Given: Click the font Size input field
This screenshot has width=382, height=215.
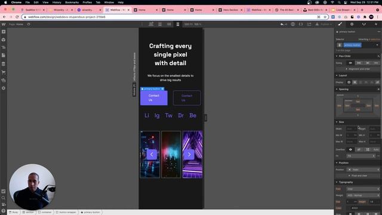Looking at the screenshot, I should 352,202.
